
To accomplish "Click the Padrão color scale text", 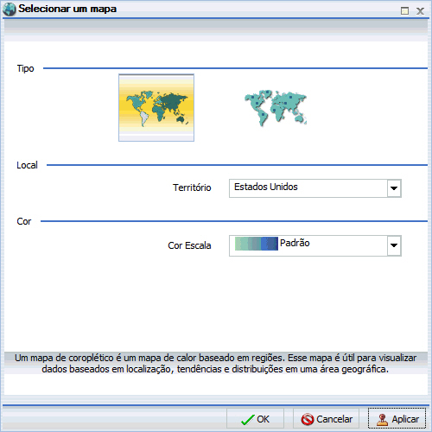I will click(x=295, y=243).
